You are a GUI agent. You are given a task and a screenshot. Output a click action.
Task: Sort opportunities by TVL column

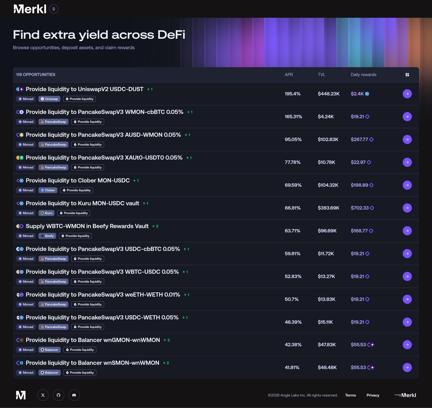click(x=321, y=75)
